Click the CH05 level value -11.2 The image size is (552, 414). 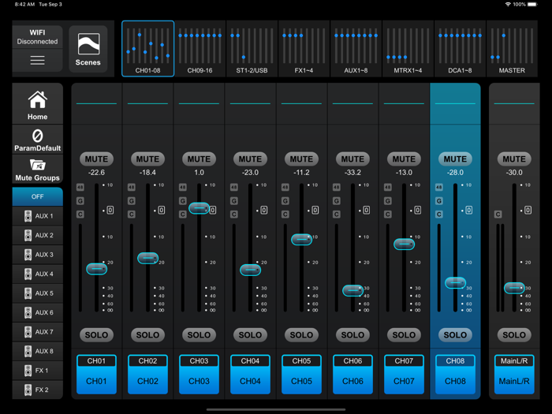(x=301, y=173)
